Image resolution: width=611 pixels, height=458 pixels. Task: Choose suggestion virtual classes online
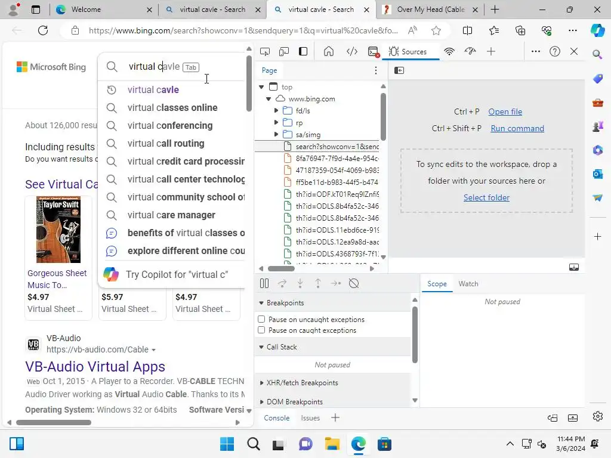[x=172, y=107]
